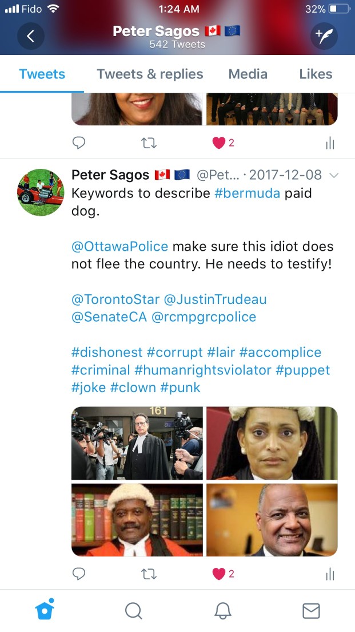View tweet activity on Bermuda tweet

330,574
